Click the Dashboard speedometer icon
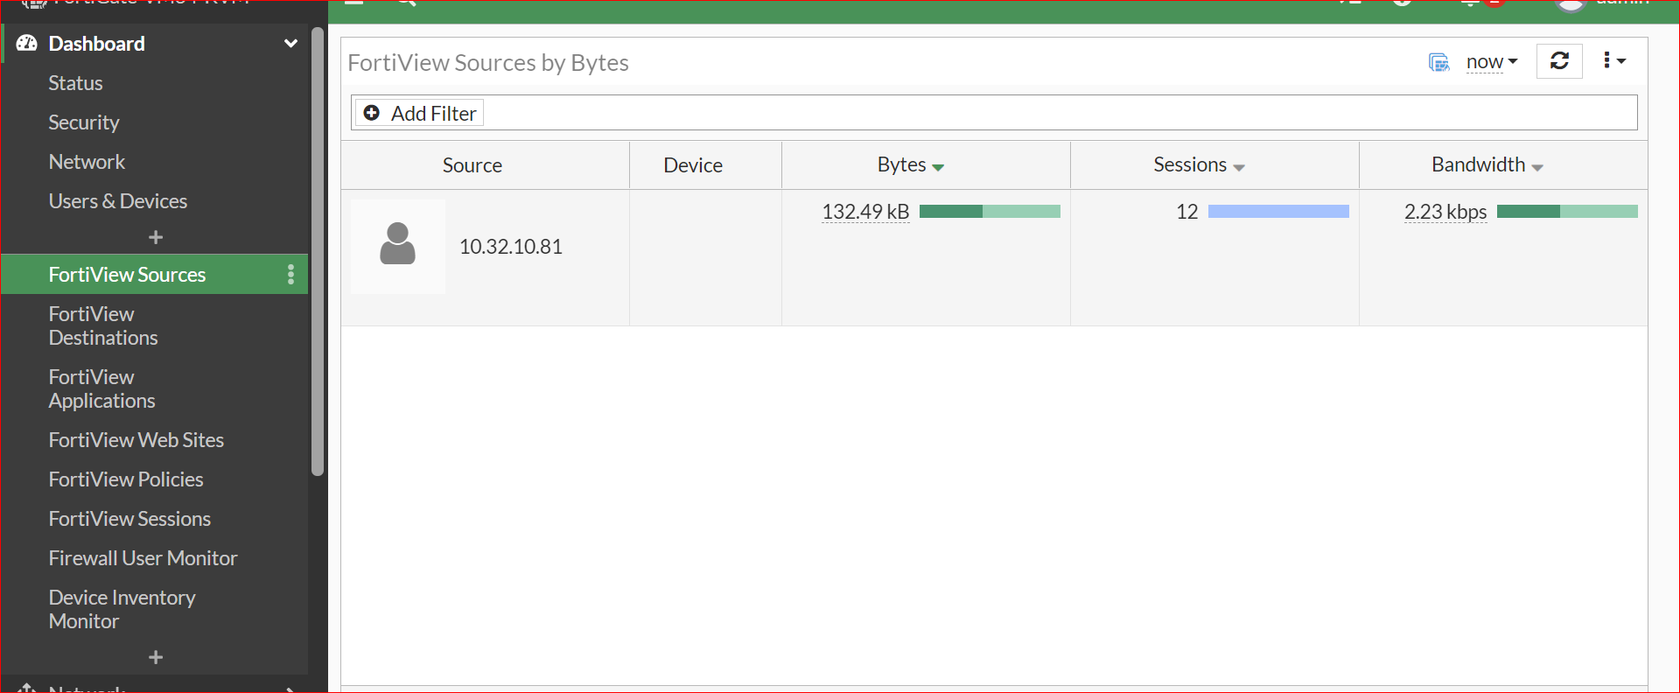This screenshot has height=693, width=1680. point(27,43)
